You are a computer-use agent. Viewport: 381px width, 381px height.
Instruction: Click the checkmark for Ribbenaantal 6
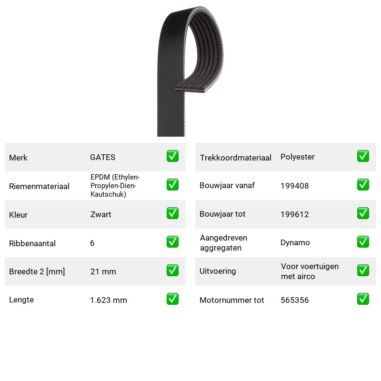172,242
